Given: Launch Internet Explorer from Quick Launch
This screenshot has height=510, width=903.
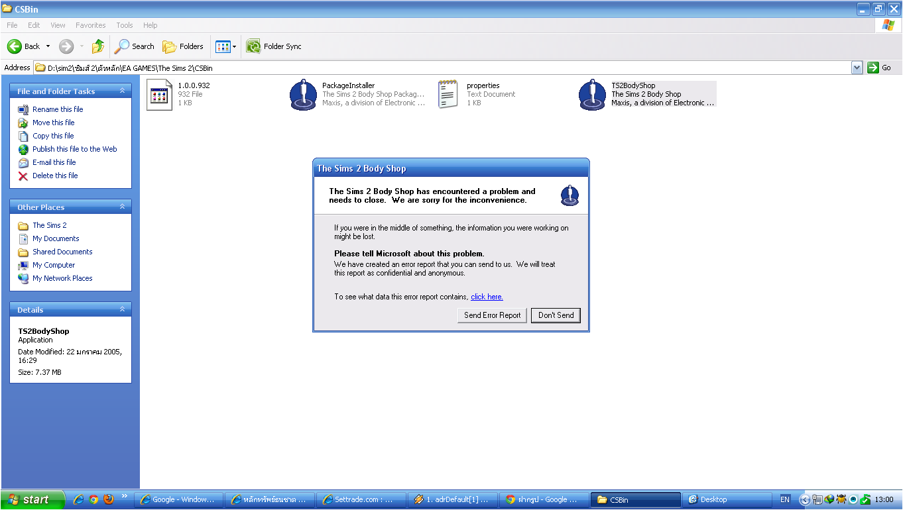Looking at the screenshot, I should click(x=78, y=499).
